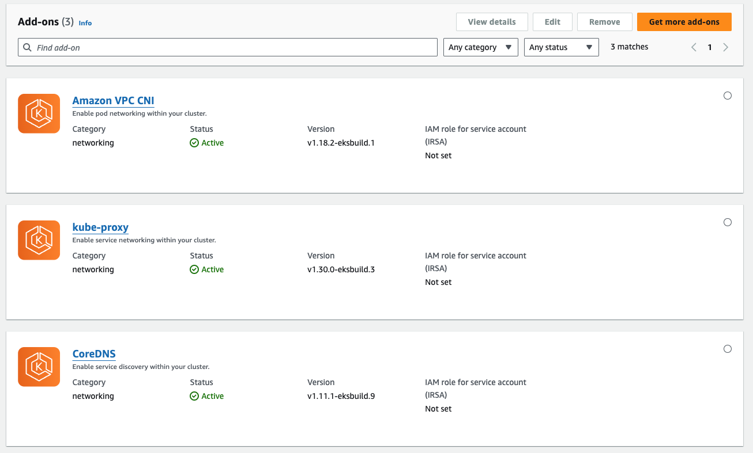Image resolution: width=753 pixels, height=453 pixels.
Task: Focus the Find add-on search field
Action: pos(228,47)
